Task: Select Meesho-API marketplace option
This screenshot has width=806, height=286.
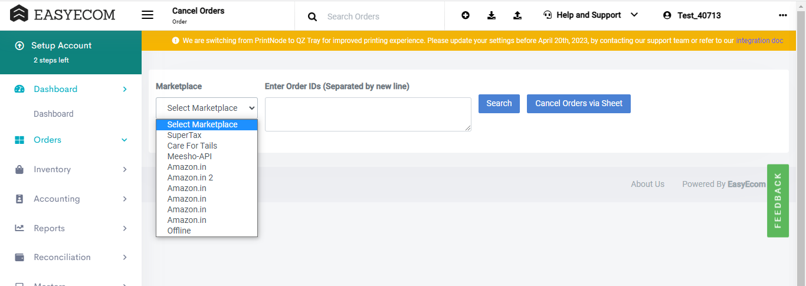Action: [x=207, y=156]
